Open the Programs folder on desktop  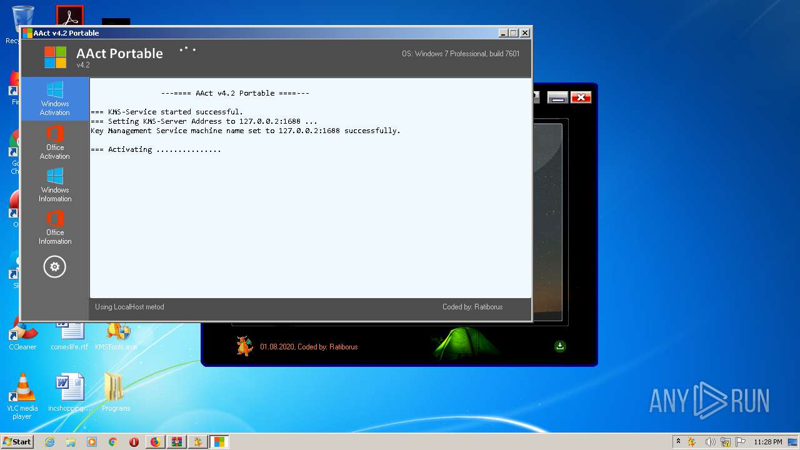[116, 392]
